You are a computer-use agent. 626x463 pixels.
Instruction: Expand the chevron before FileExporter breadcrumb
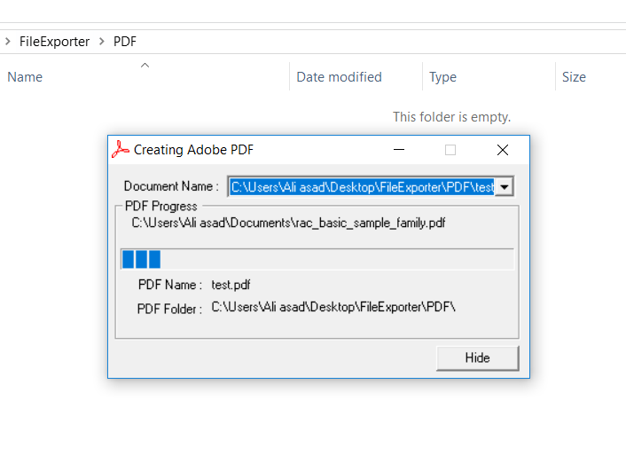8,41
